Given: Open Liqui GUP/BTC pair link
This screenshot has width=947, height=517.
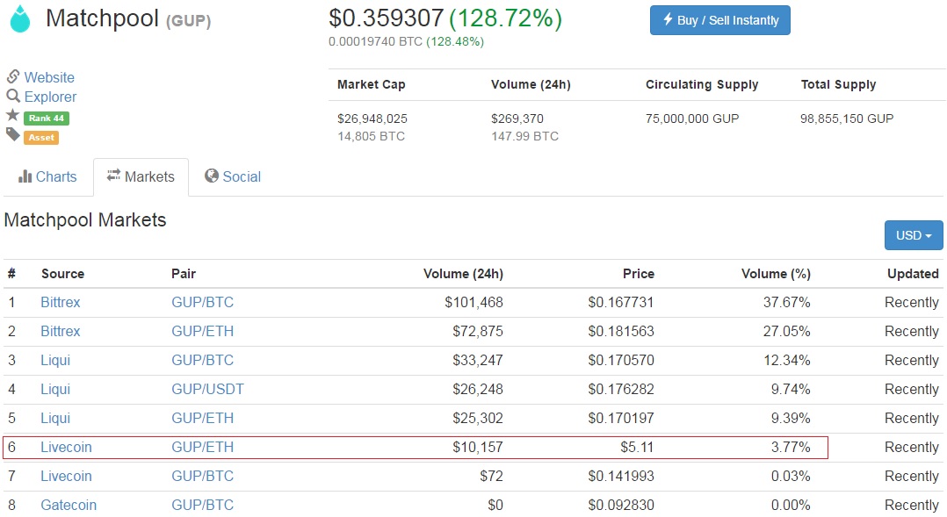Looking at the screenshot, I should 202,360.
